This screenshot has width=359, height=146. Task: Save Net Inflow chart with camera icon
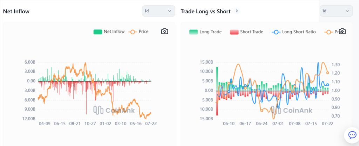[x=165, y=31]
